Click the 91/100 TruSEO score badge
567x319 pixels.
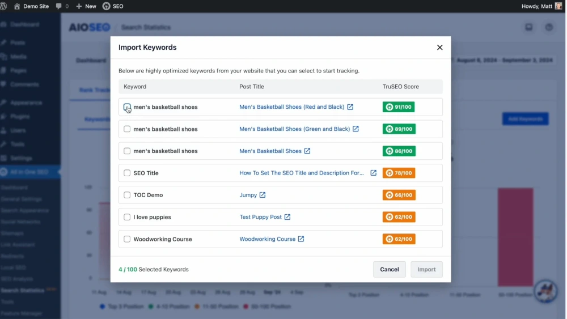pyautogui.click(x=399, y=107)
